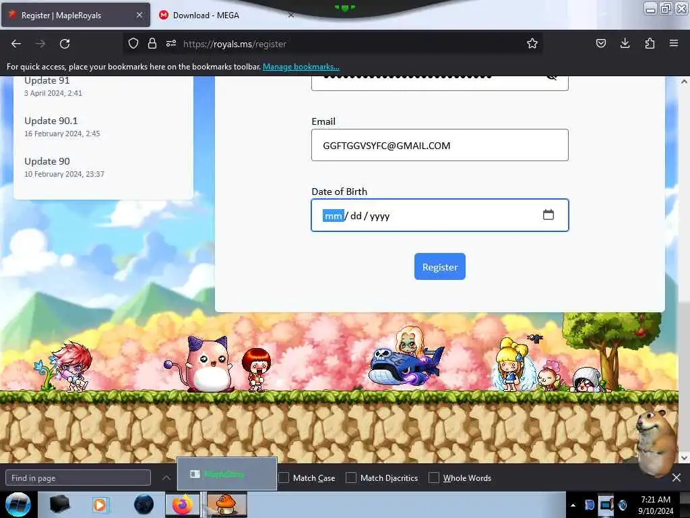
Task: Toggle password visibility eye icon
Action: (551, 78)
